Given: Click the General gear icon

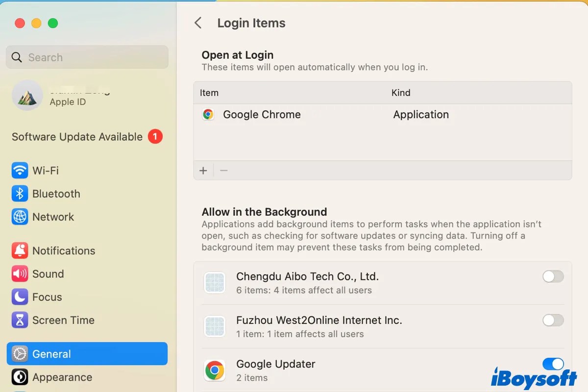Looking at the screenshot, I should click(20, 354).
